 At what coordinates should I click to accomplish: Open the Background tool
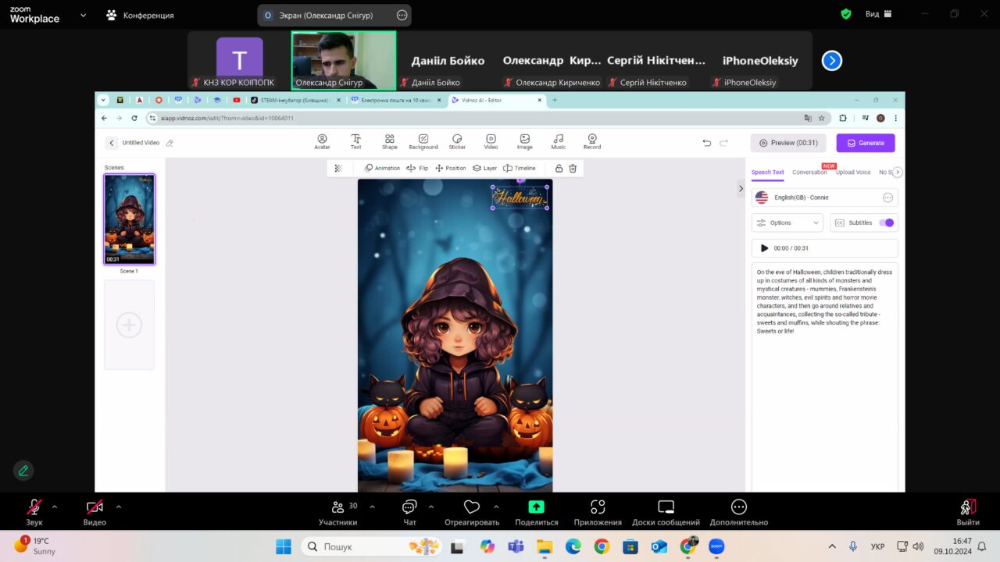click(x=423, y=141)
